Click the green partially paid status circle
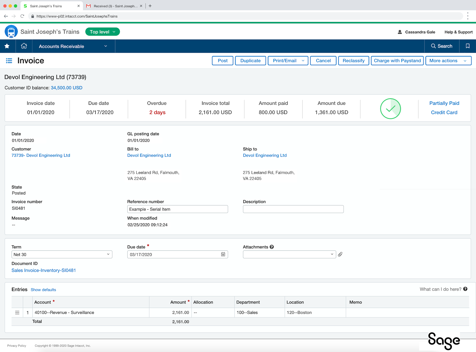476x352 pixels. 390,109
